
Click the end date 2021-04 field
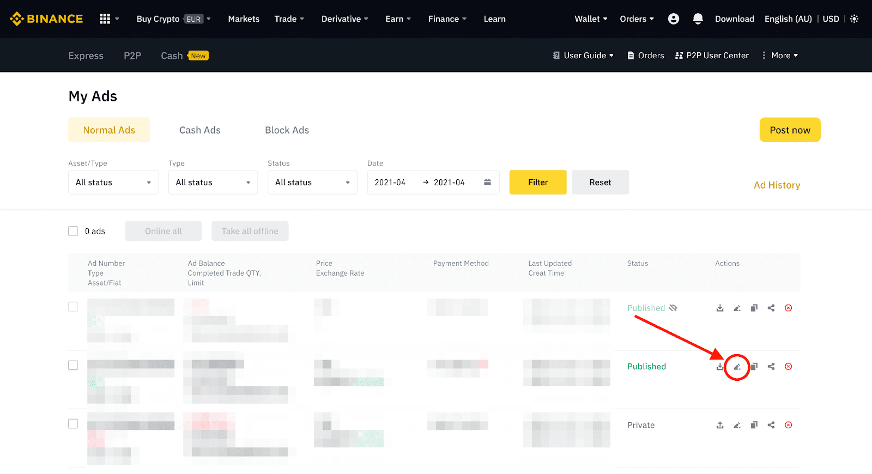[449, 182]
